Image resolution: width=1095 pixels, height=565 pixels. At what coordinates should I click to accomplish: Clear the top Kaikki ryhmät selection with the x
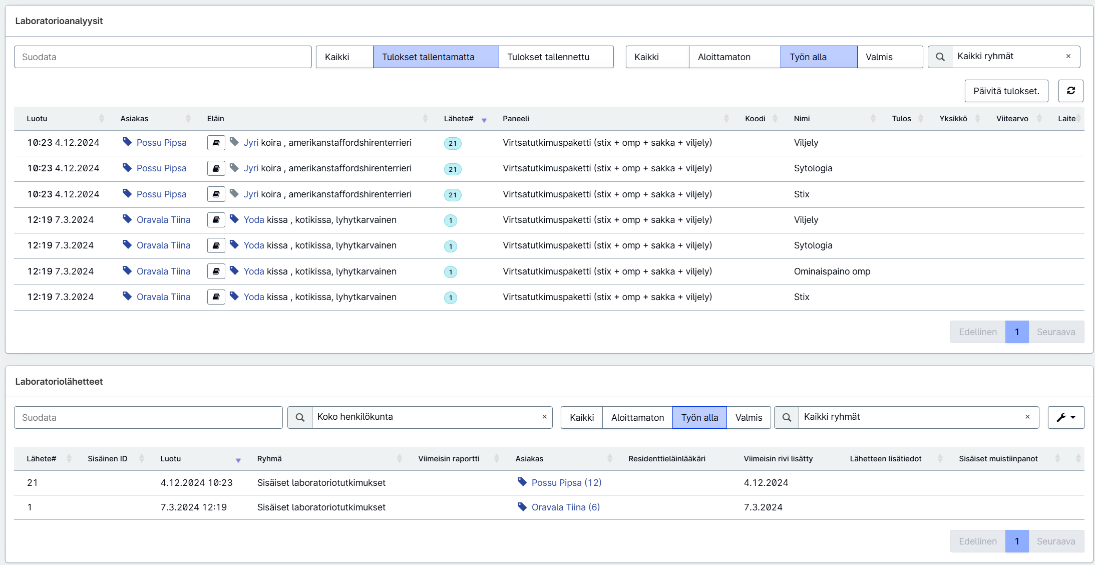tap(1068, 56)
